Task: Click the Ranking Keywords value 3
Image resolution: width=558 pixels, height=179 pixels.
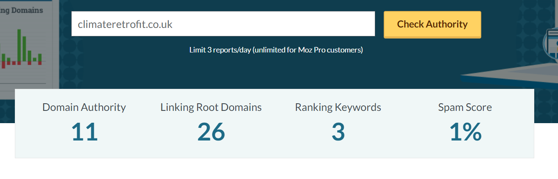Action: [x=338, y=132]
